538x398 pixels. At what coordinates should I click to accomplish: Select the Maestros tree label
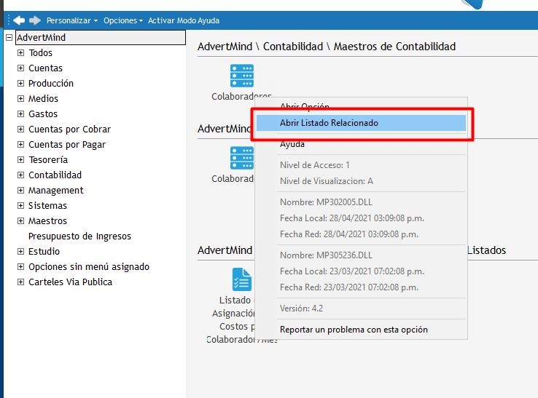(47, 221)
